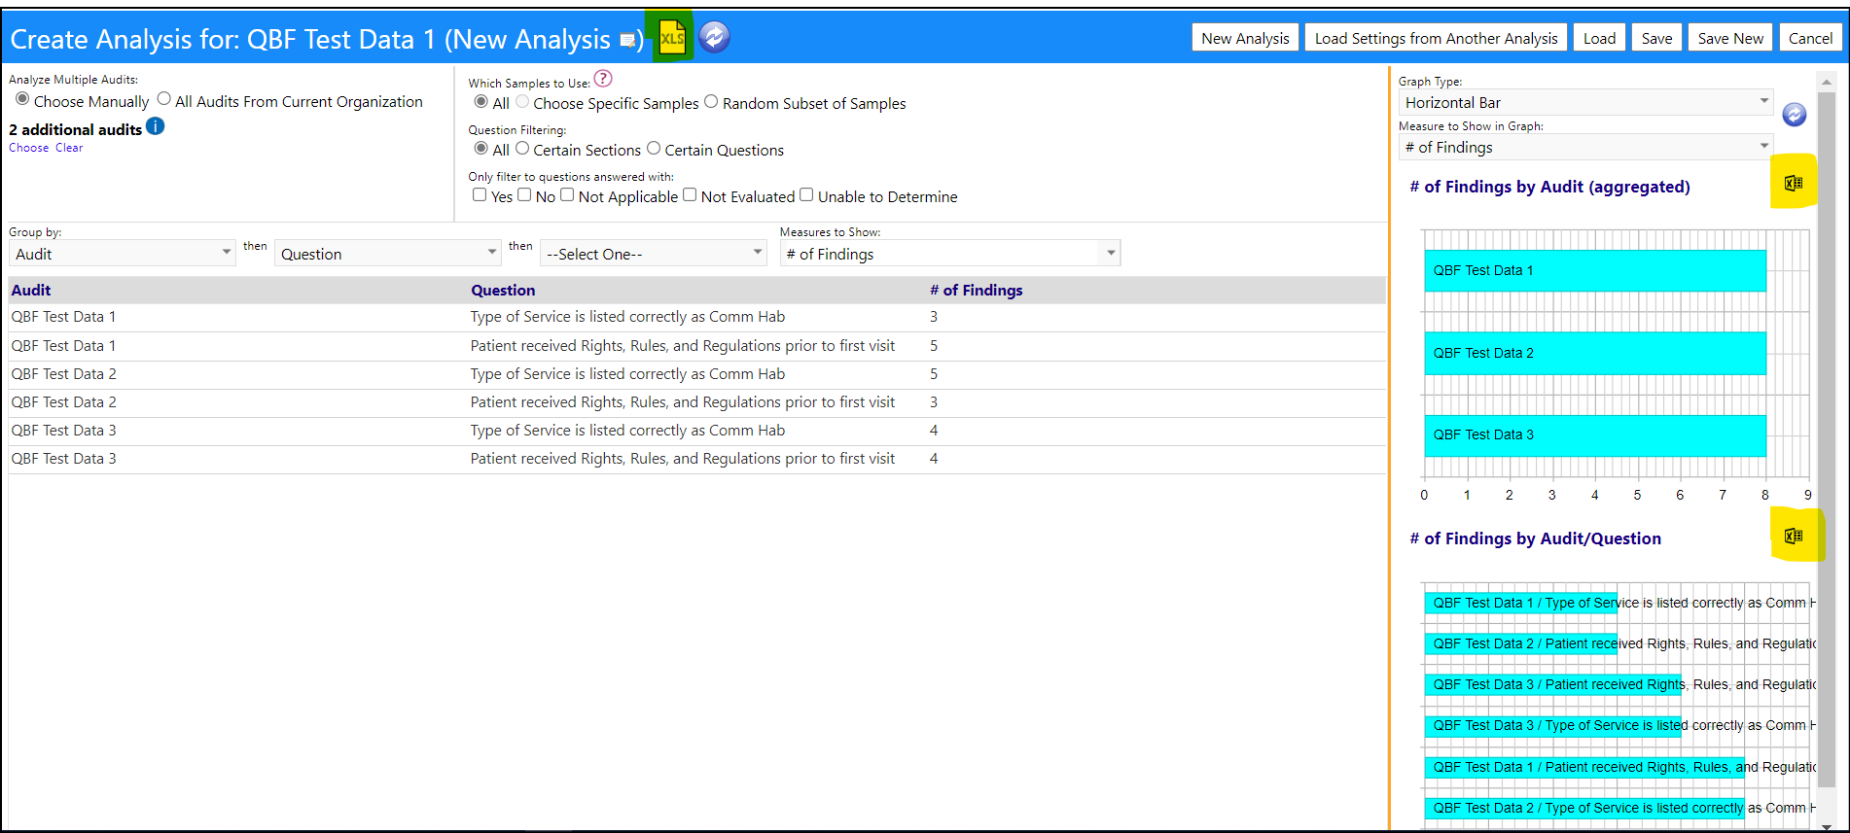Click '# of Findings by Audit/Question' title
Image resolution: width=1850 pixels, height=833 pixels.
[1535, 538]
